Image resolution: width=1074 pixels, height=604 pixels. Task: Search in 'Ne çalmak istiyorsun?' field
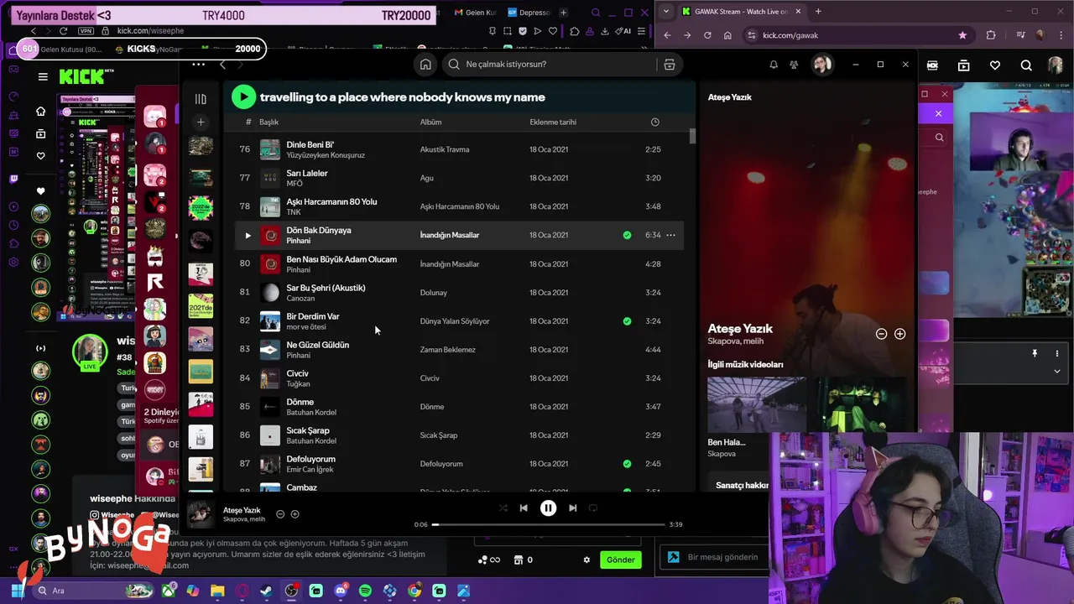coord(548,65)
